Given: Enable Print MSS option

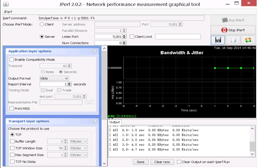Looking at the screenshot, I should [x=12, y=109].
